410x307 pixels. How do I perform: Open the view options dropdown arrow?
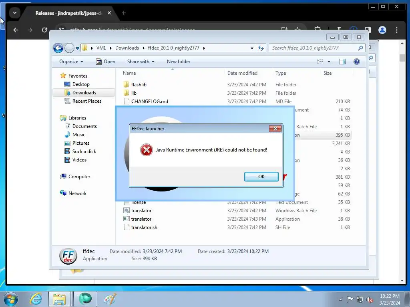click(x=329, y=62)
